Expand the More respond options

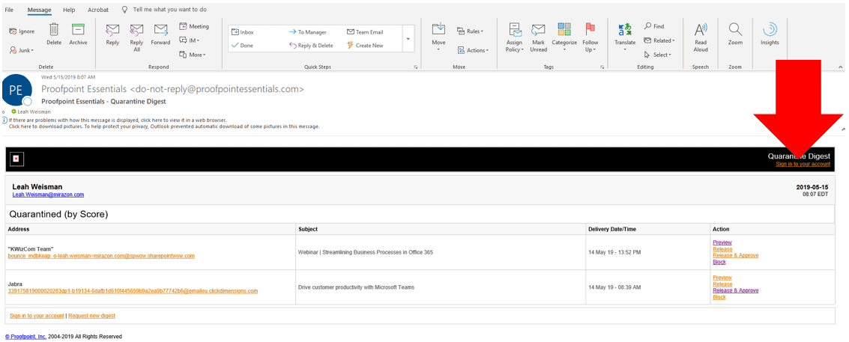click(193, 54)
